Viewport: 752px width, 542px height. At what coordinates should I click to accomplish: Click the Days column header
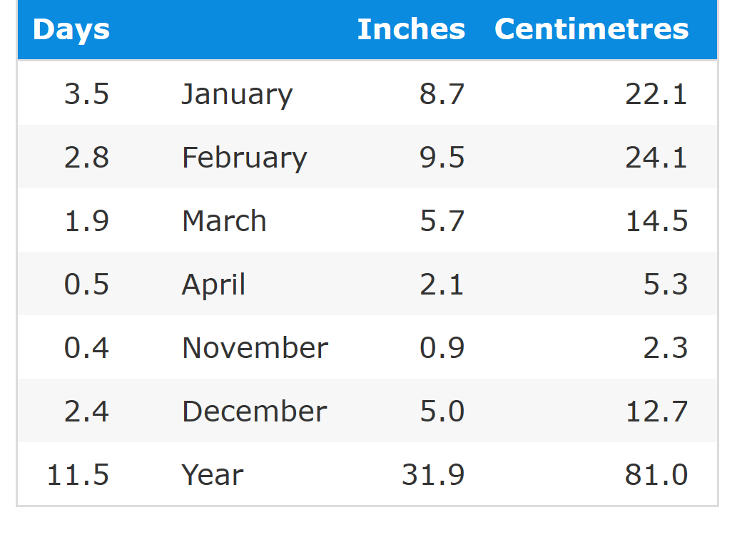(71, 30)
